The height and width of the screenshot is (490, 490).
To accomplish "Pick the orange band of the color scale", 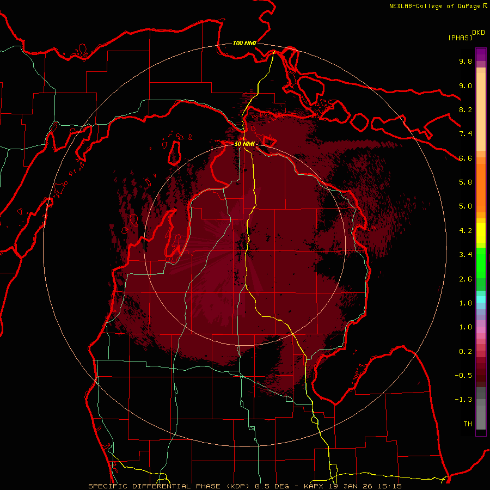I will 481,187.
